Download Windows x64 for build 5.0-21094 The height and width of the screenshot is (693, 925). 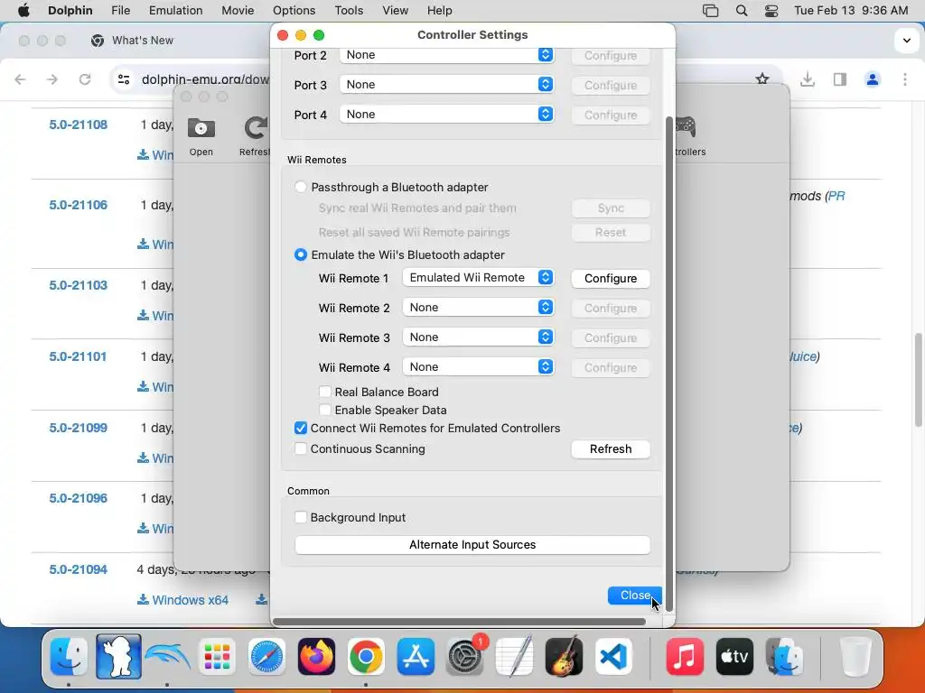pos(182,600)
